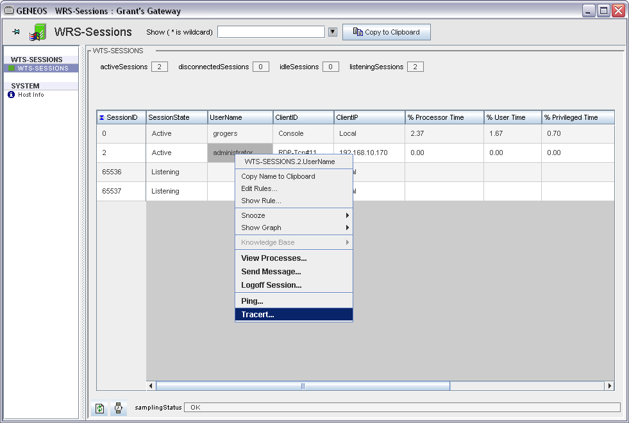Screen dimensions: 629x423
Task: Click the GENEOS title bar application icon
Action: click(10, 11)
